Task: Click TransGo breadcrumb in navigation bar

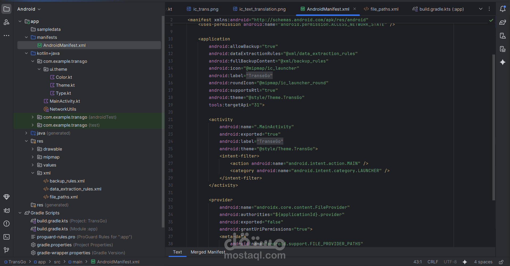Action: click(15, 262)
